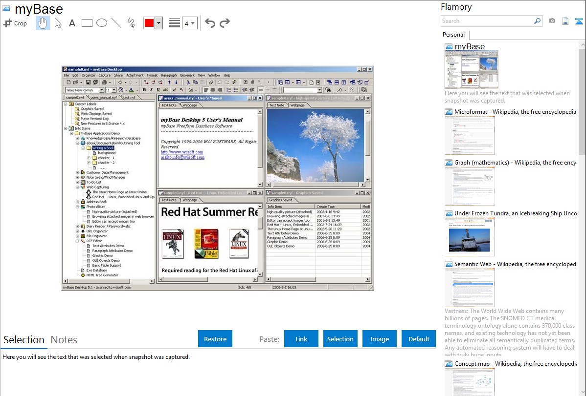Click the black 'Here you will see the text' line in Selection pane
Viewport: 586px width, 396px height.
pyautogui.click(x=96, y=357)
